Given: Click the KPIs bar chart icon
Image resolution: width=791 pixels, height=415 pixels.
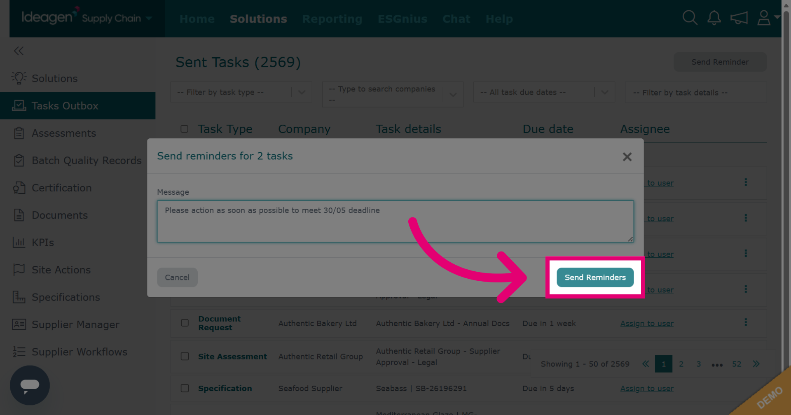Looking at the screenshot, I should 19,242.
